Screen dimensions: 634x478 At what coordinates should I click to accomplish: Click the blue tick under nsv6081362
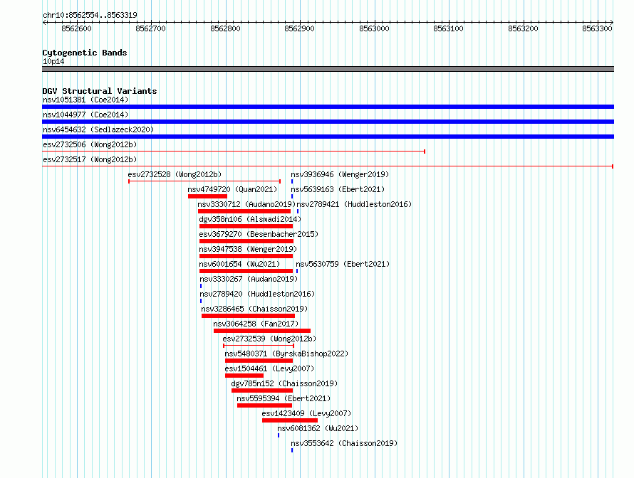coord(279,435)
